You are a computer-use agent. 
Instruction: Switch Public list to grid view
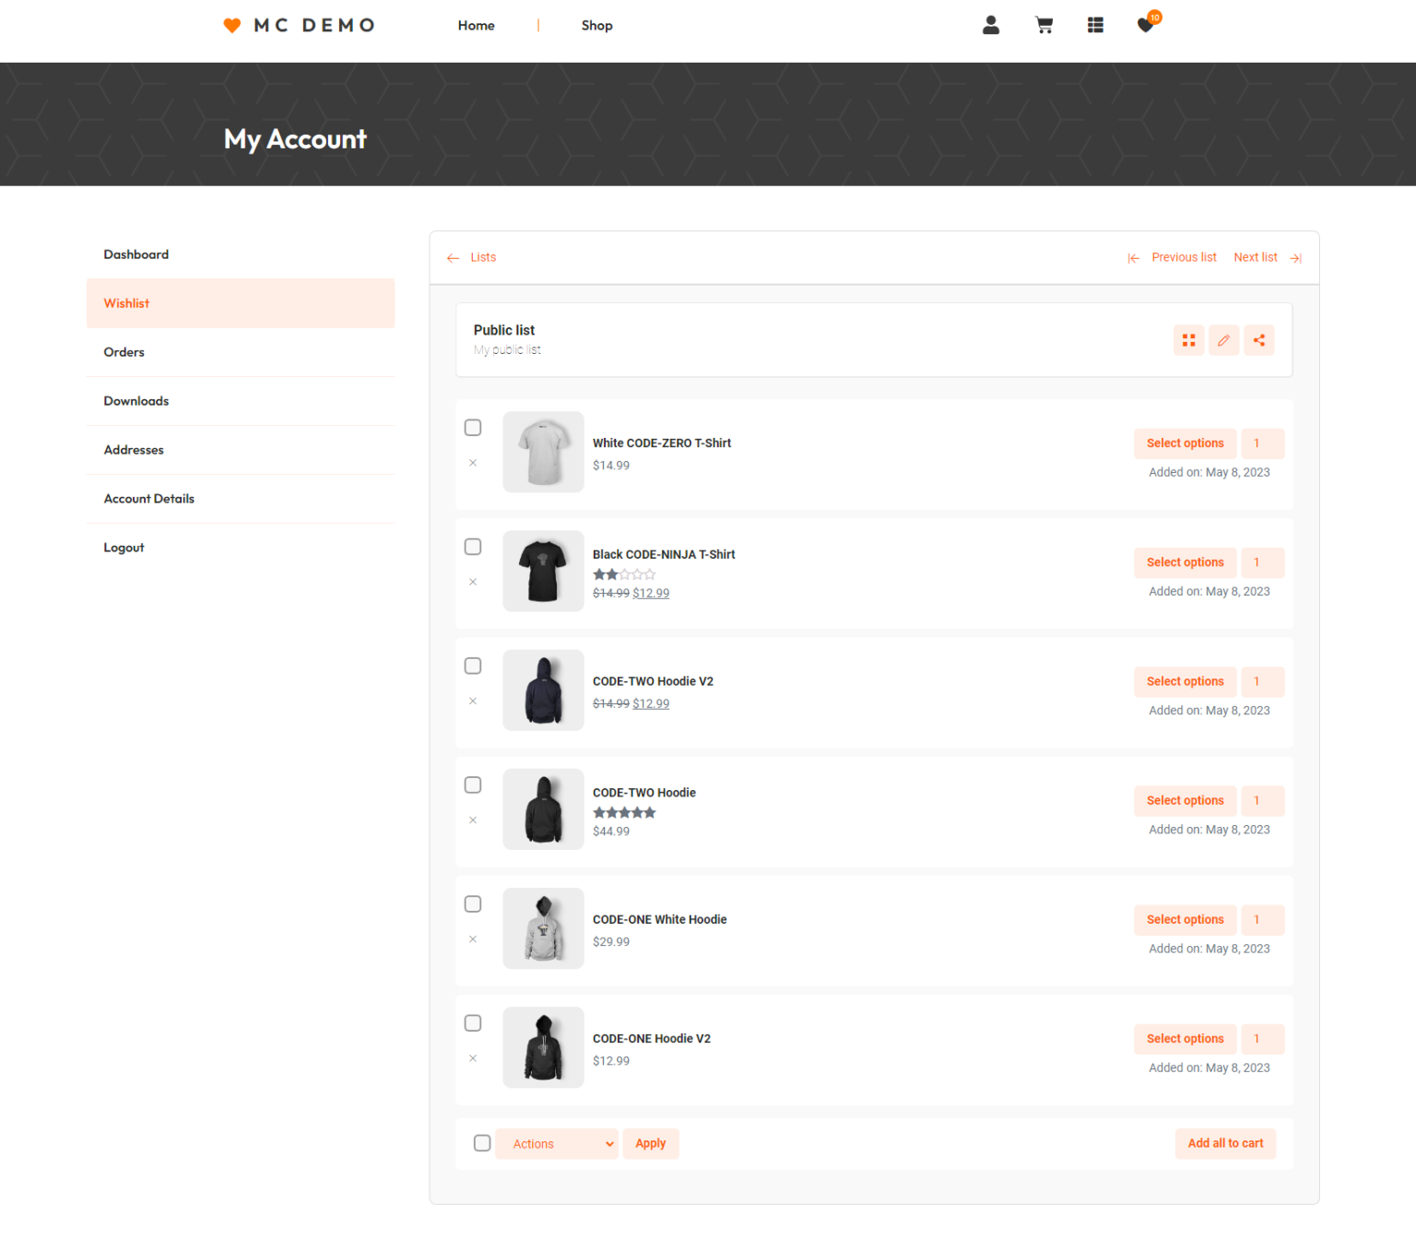[x=1189, y=340]
